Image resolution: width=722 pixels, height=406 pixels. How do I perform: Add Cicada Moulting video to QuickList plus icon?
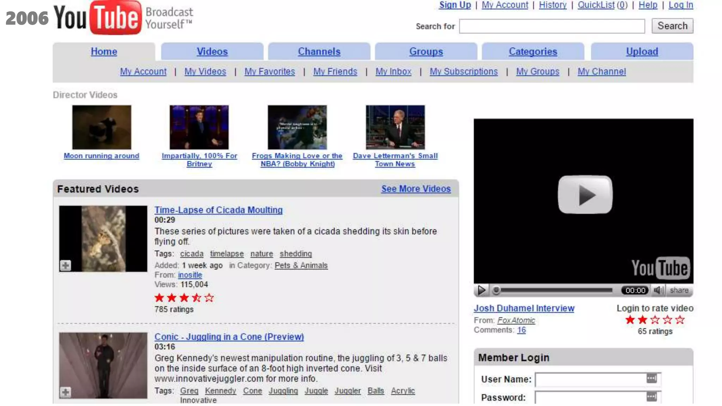65,265
